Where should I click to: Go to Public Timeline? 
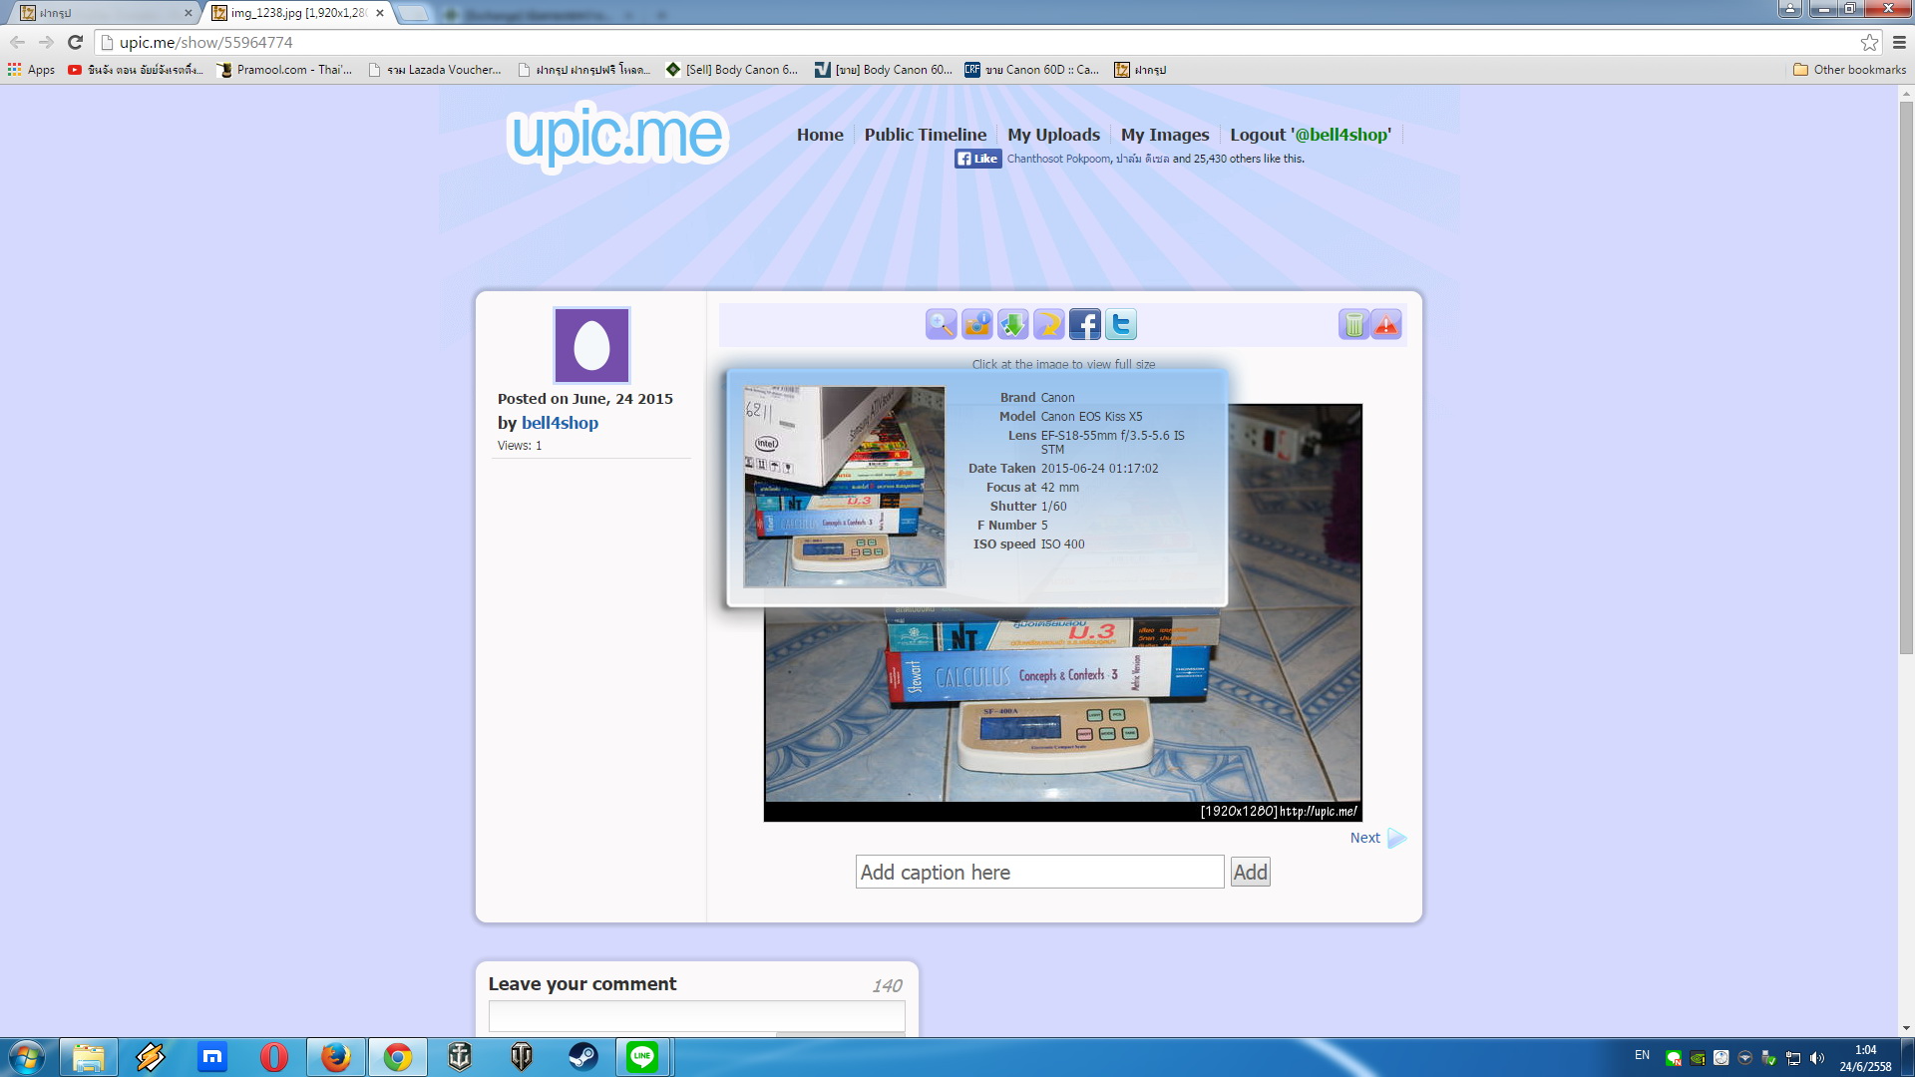click(x=925, y=135)
